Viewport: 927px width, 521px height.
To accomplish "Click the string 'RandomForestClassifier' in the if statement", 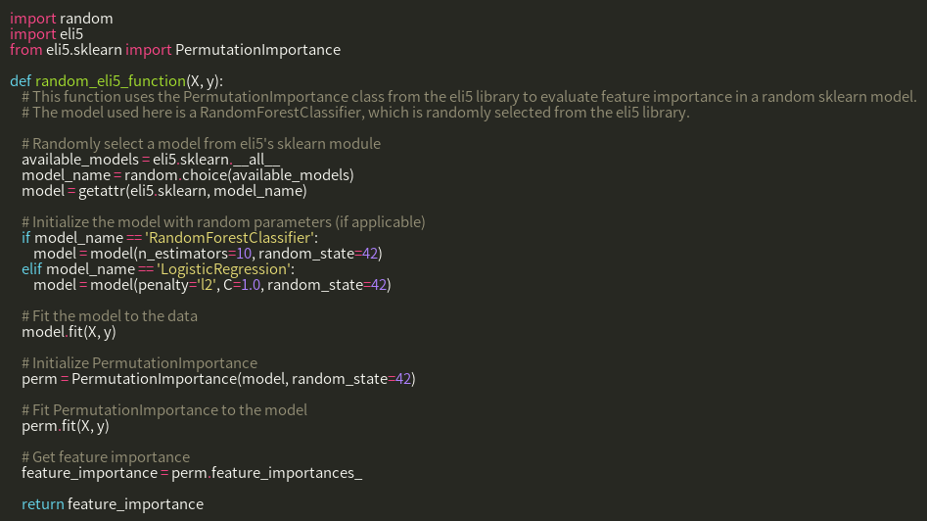I will click(229, 238).
